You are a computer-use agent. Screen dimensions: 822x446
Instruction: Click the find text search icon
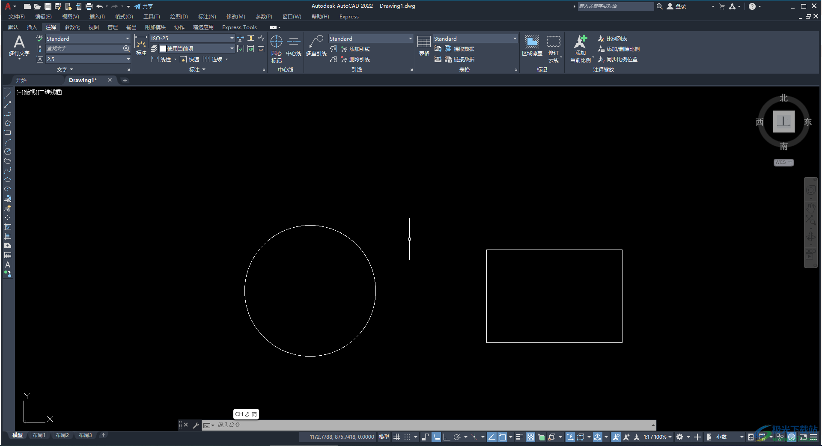[126, 49]
